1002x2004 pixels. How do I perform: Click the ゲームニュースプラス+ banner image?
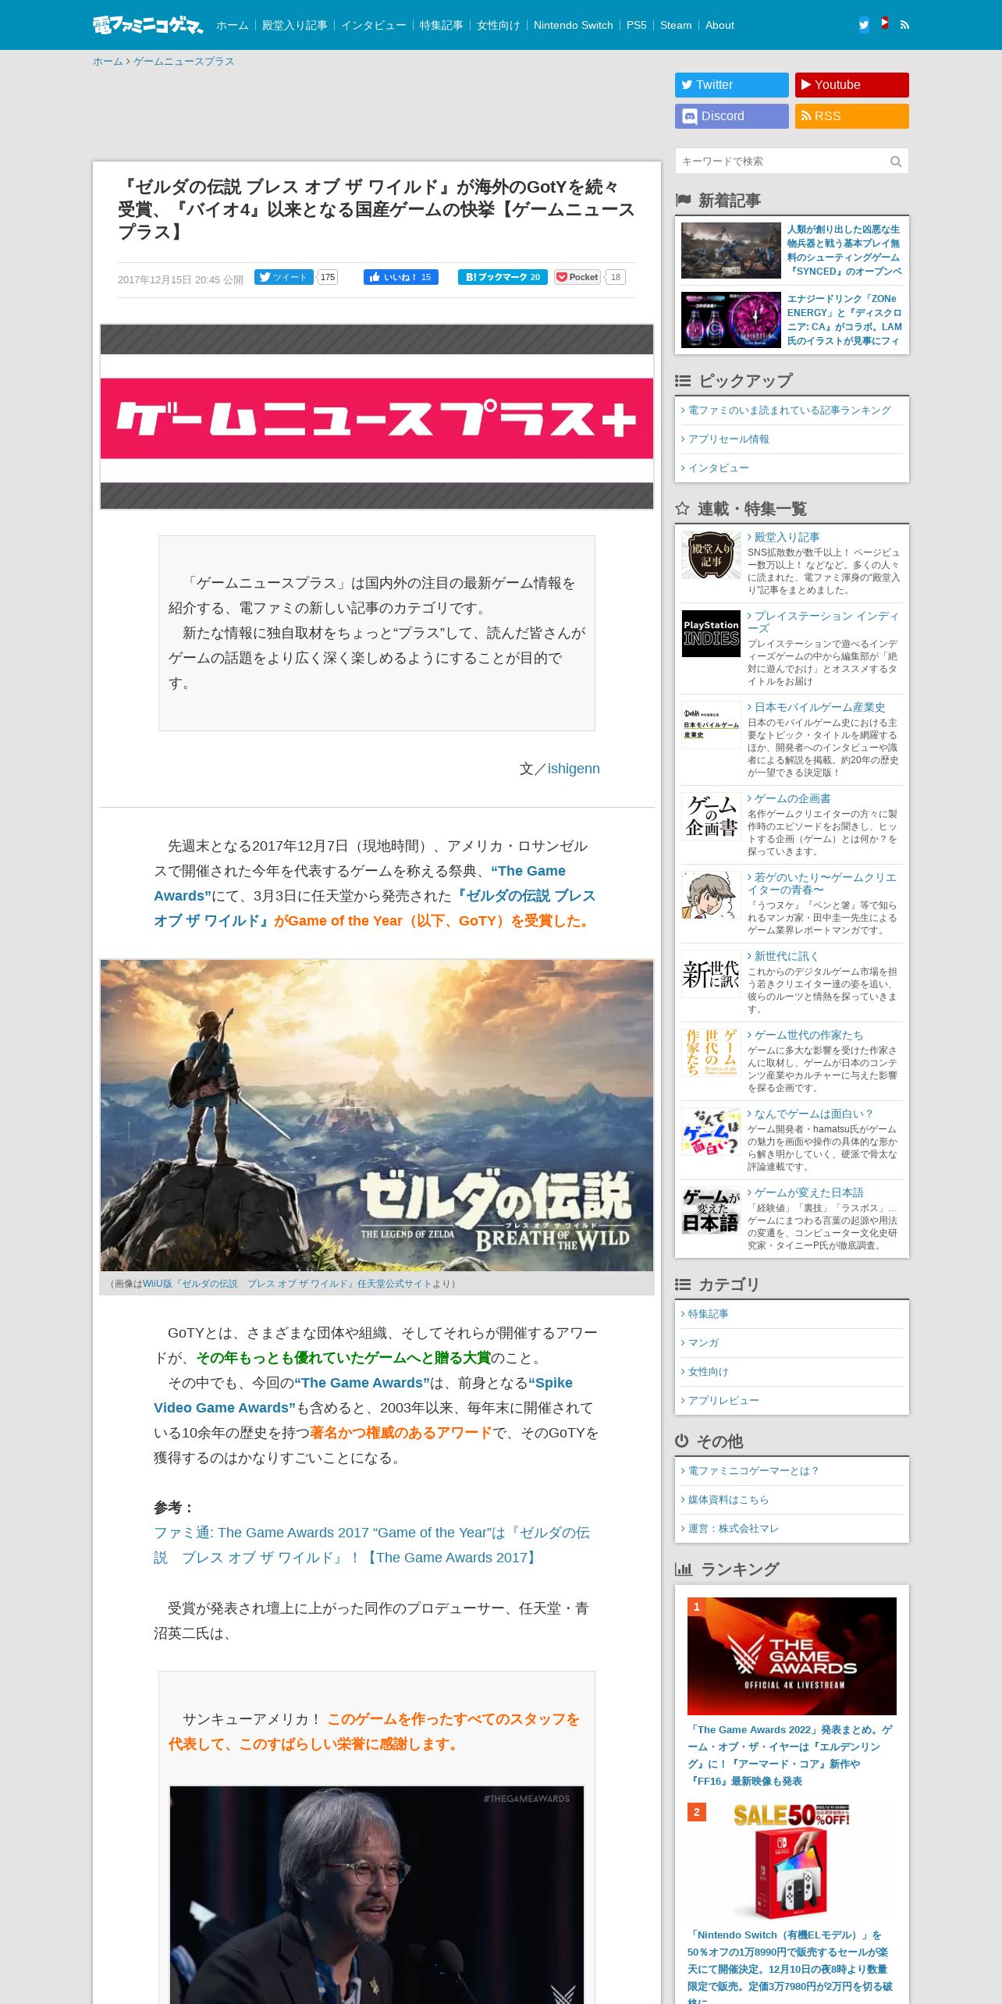click(377, 417)
